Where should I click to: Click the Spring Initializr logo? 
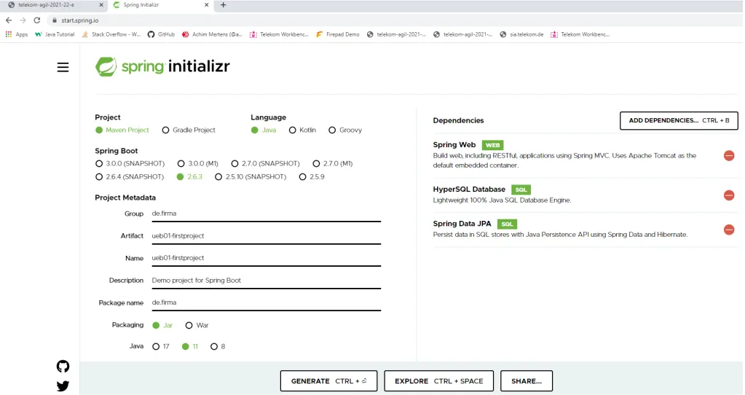pyautogui.click(x=162, y=66)
